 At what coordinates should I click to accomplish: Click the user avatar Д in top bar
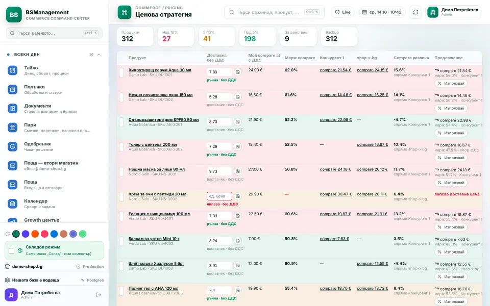[x=433, y=12]
